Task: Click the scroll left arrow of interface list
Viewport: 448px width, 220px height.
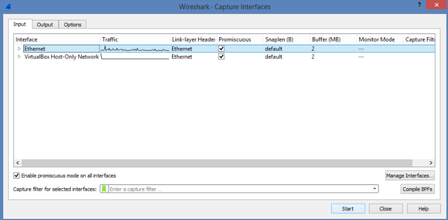Action: click(x=17, y=163)
